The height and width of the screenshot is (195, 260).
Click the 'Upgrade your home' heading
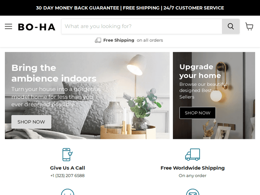coord(200,71)
